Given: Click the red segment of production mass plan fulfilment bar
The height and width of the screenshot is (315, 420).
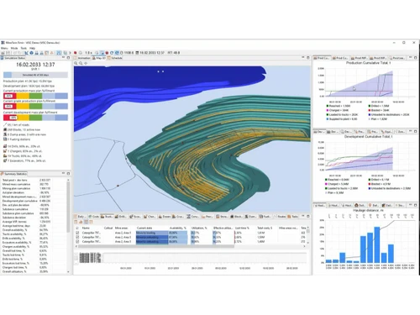Looking at the screenshot, I should (10, 96).
